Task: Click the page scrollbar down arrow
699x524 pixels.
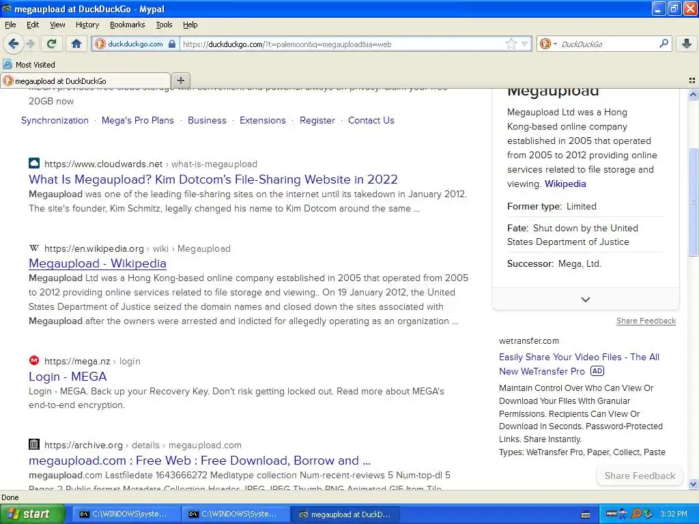Action: [693, 484]
